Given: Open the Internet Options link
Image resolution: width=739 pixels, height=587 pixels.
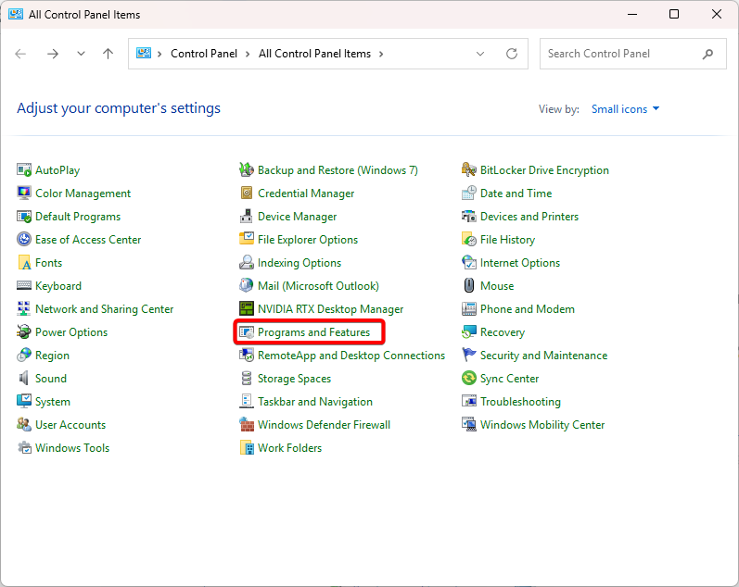Looking at the screenshot, I should [520, 262].
